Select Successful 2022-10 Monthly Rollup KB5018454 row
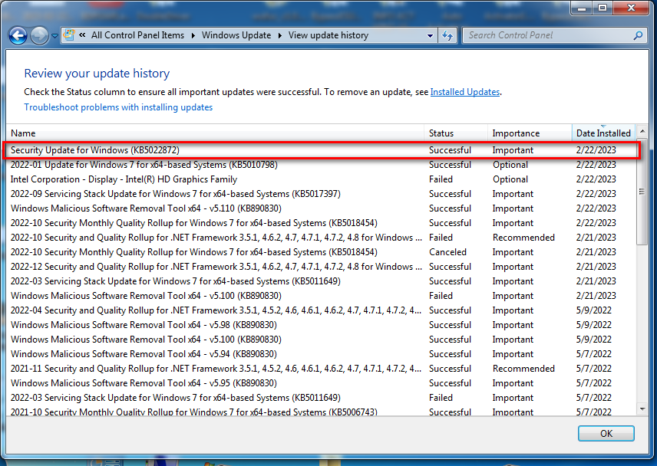 pyautogui.click(x=322, y=223)
